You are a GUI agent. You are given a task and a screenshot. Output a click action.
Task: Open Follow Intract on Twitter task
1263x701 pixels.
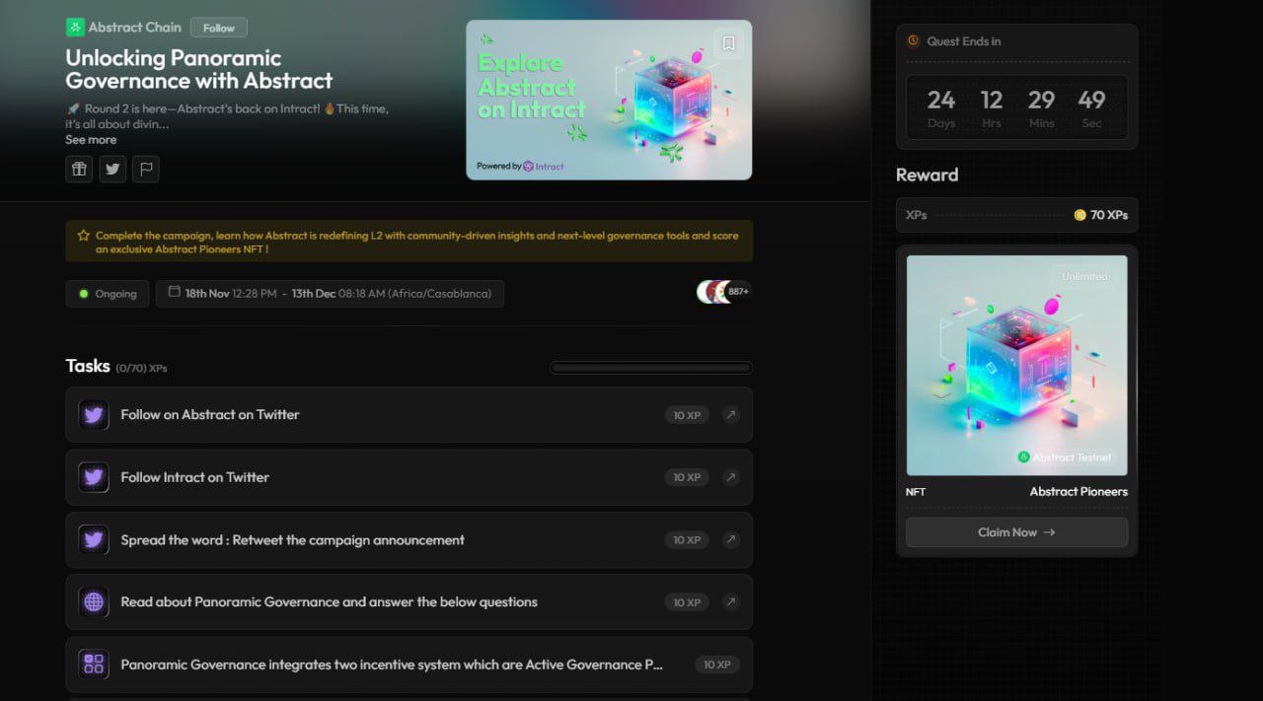pos(409,477)
